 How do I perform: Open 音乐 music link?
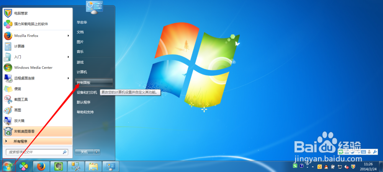(x=80, y=52)
